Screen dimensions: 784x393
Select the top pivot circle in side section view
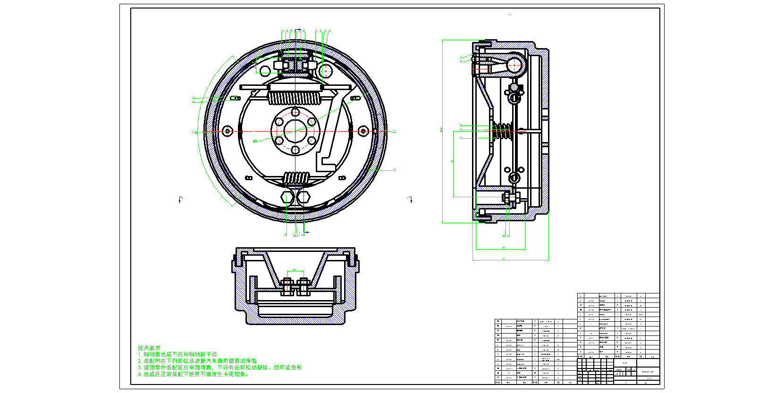click(x=514, y=65)
